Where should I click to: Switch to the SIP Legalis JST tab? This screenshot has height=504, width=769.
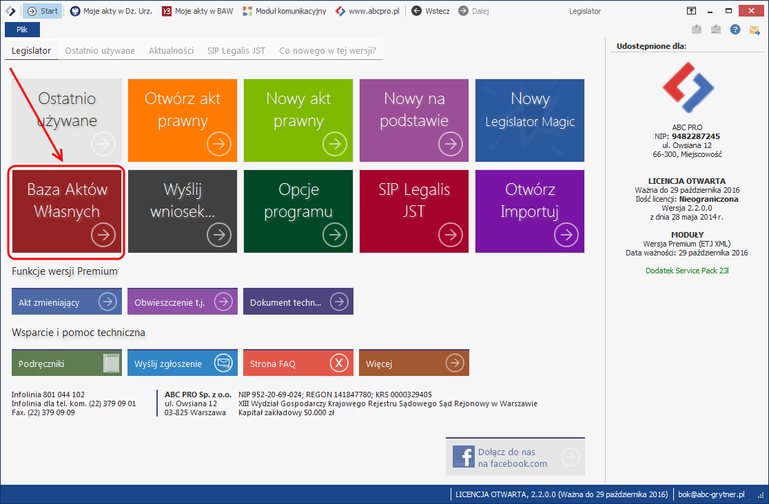point(236,50)
